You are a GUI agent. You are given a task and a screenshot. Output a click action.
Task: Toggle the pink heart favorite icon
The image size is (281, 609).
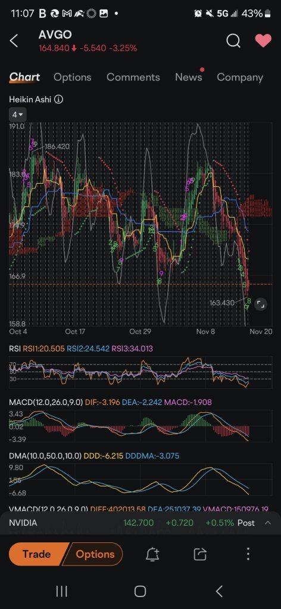click(x=263, y=40)
